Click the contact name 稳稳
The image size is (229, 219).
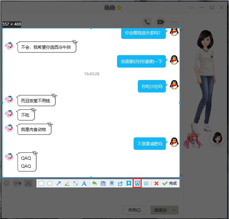(109, 8)
